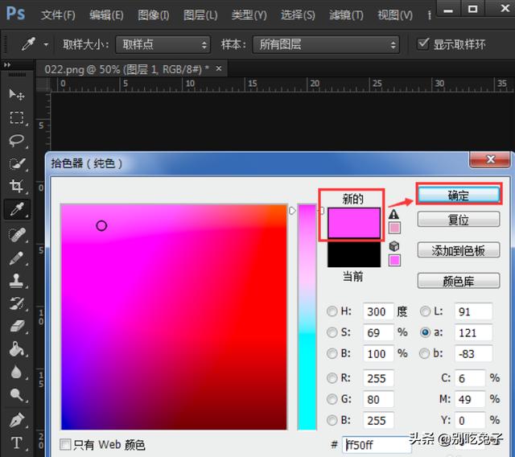The width and height of the screenshot is (515, 457).
Task: Click the 确定 button
Action: tap(458, 196)
